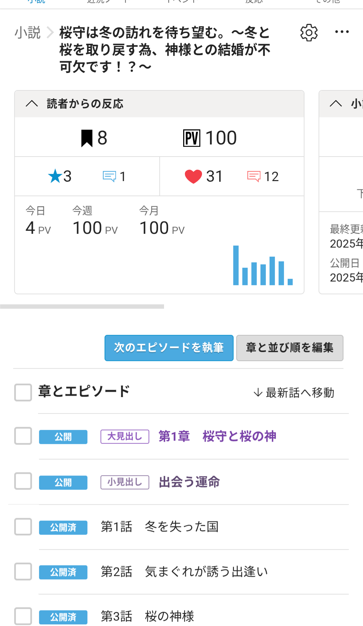Jump to latest via 最新話へ移動
Viewport: 363px width, 626px height.
(x=294, y=392)
